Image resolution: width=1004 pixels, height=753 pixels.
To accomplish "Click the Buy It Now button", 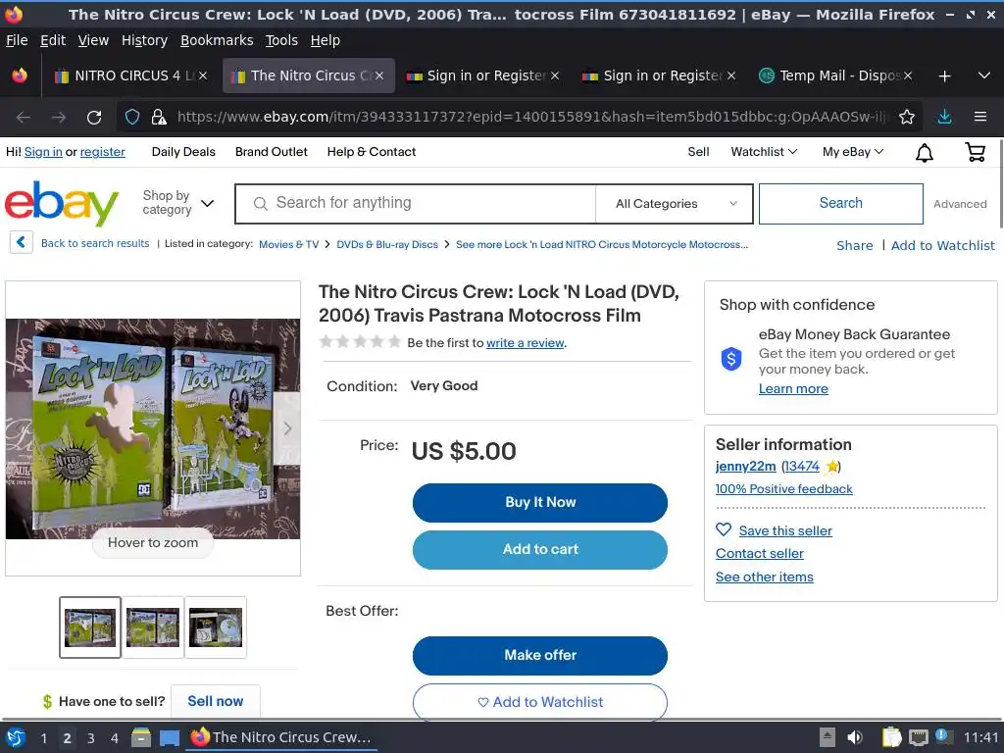I will click(x=540, y=503).
